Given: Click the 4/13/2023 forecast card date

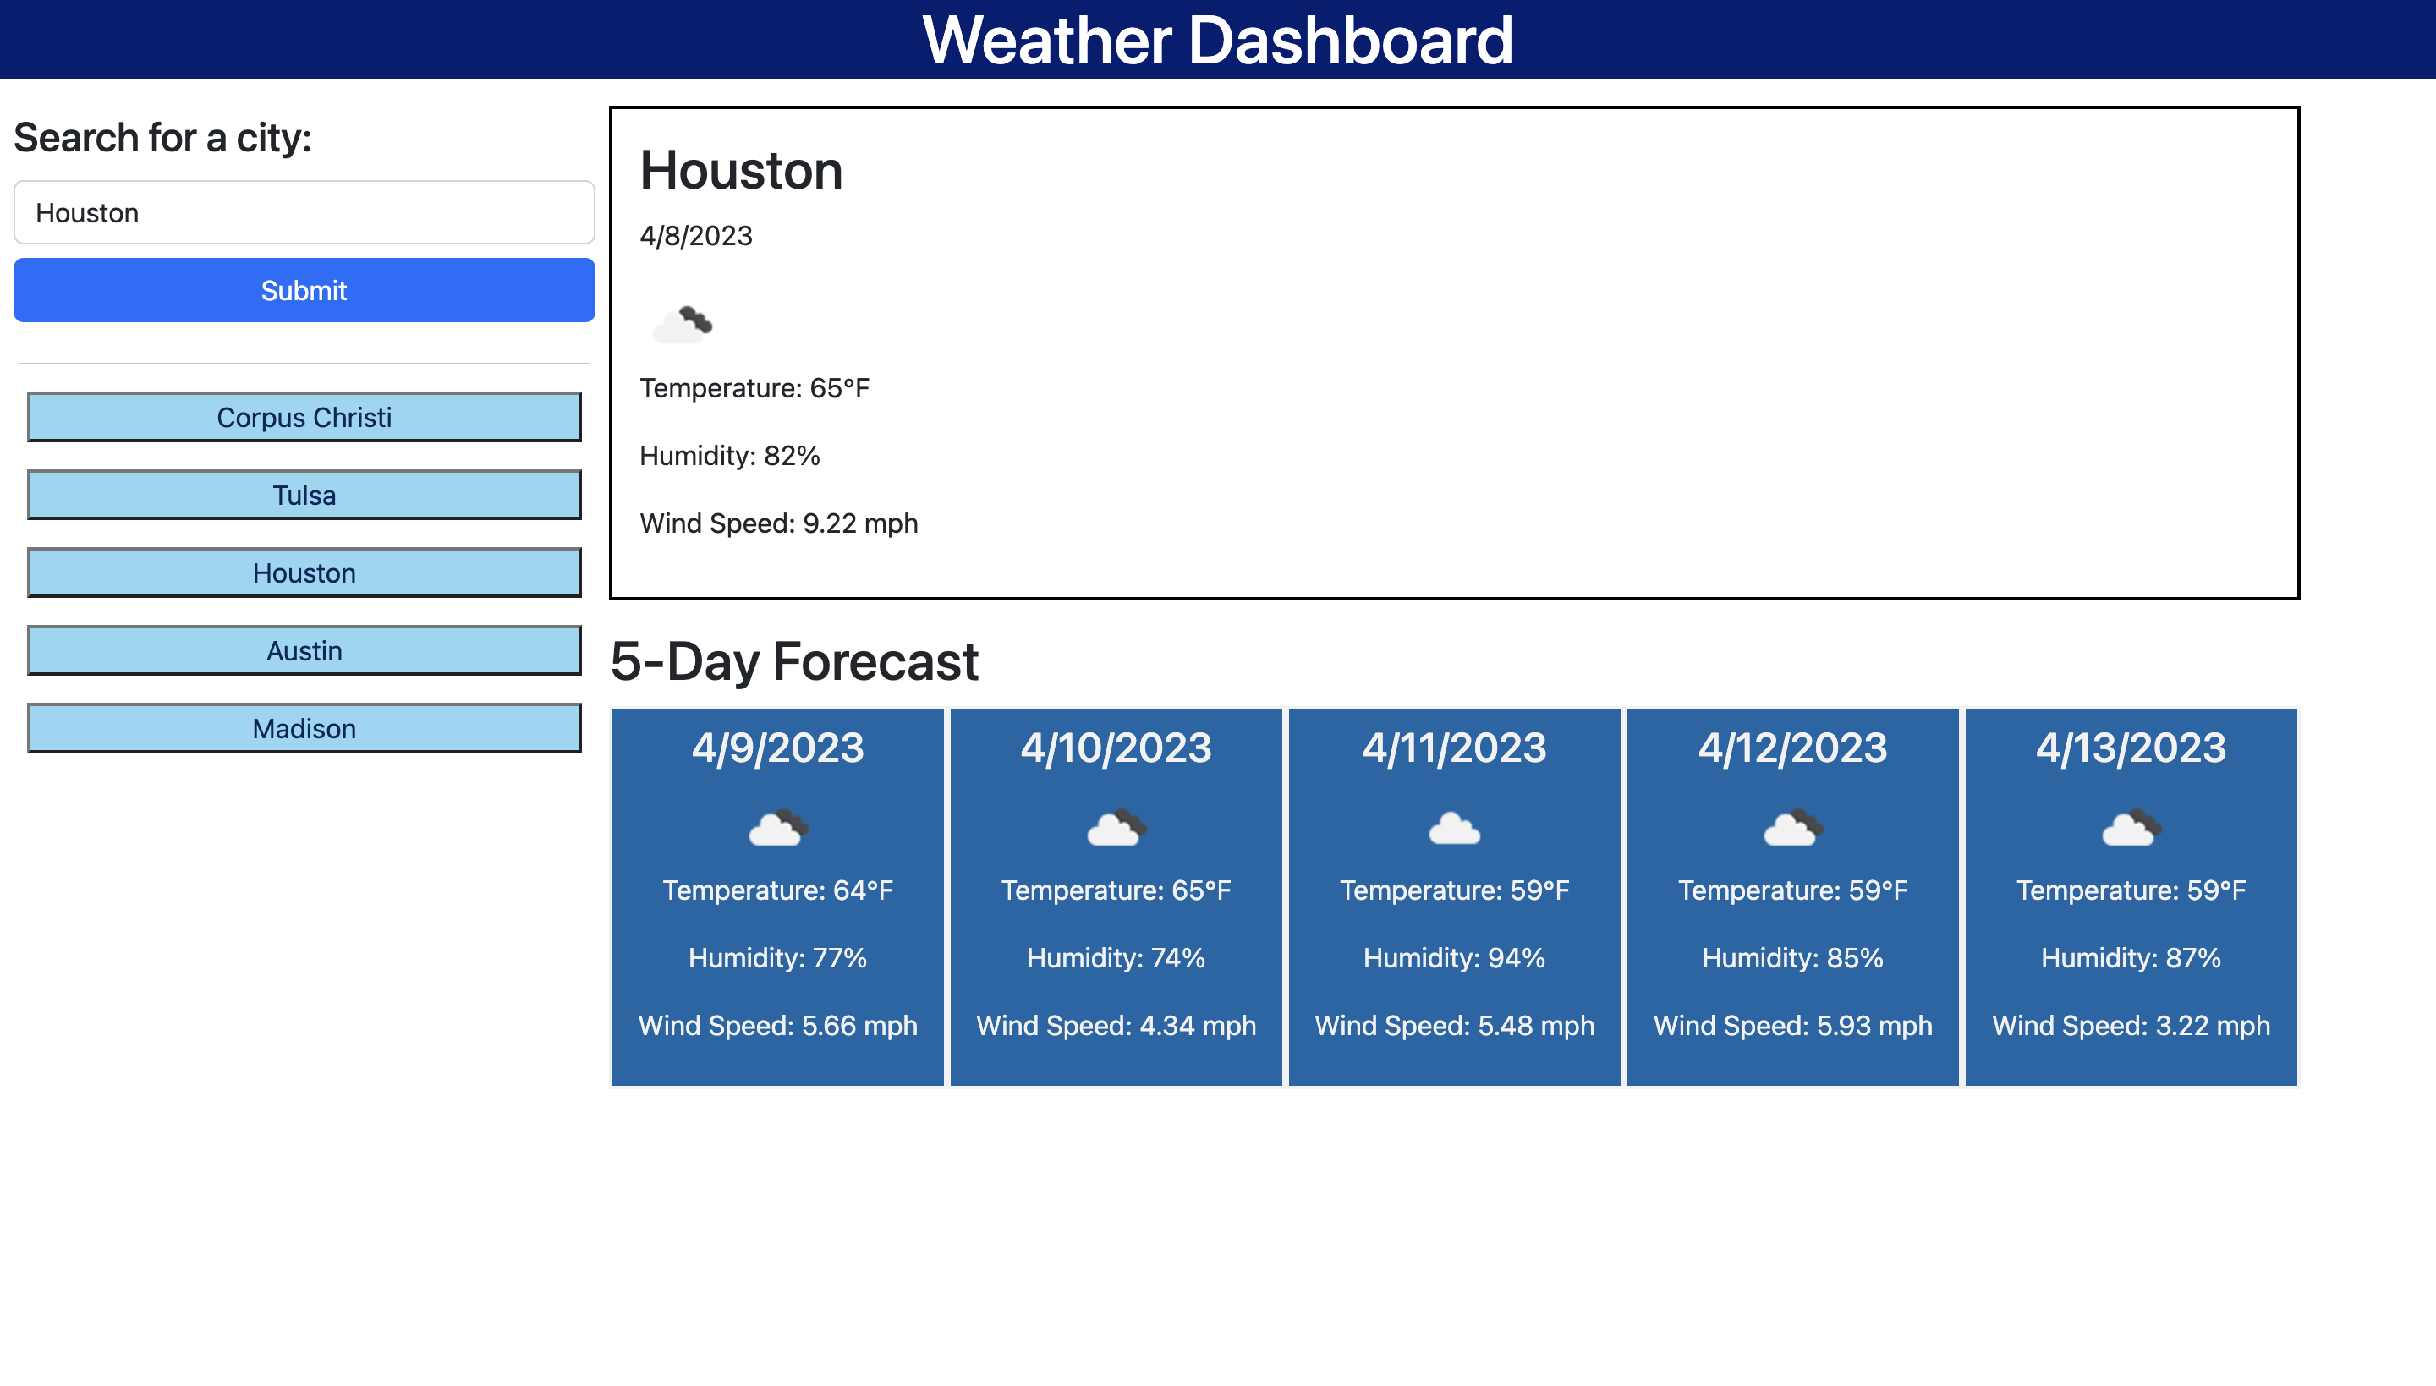Looking at the screenshot, I should coord(2131,748).
